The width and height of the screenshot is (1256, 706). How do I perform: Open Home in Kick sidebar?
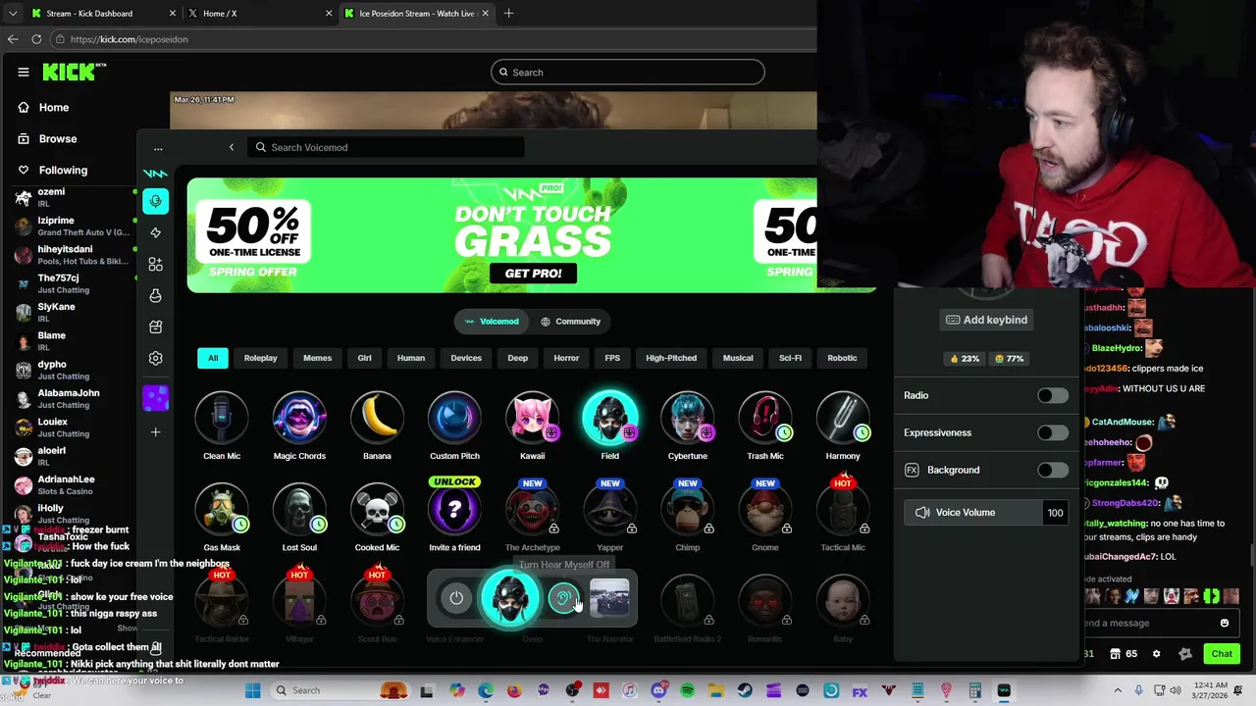point(54,107)
